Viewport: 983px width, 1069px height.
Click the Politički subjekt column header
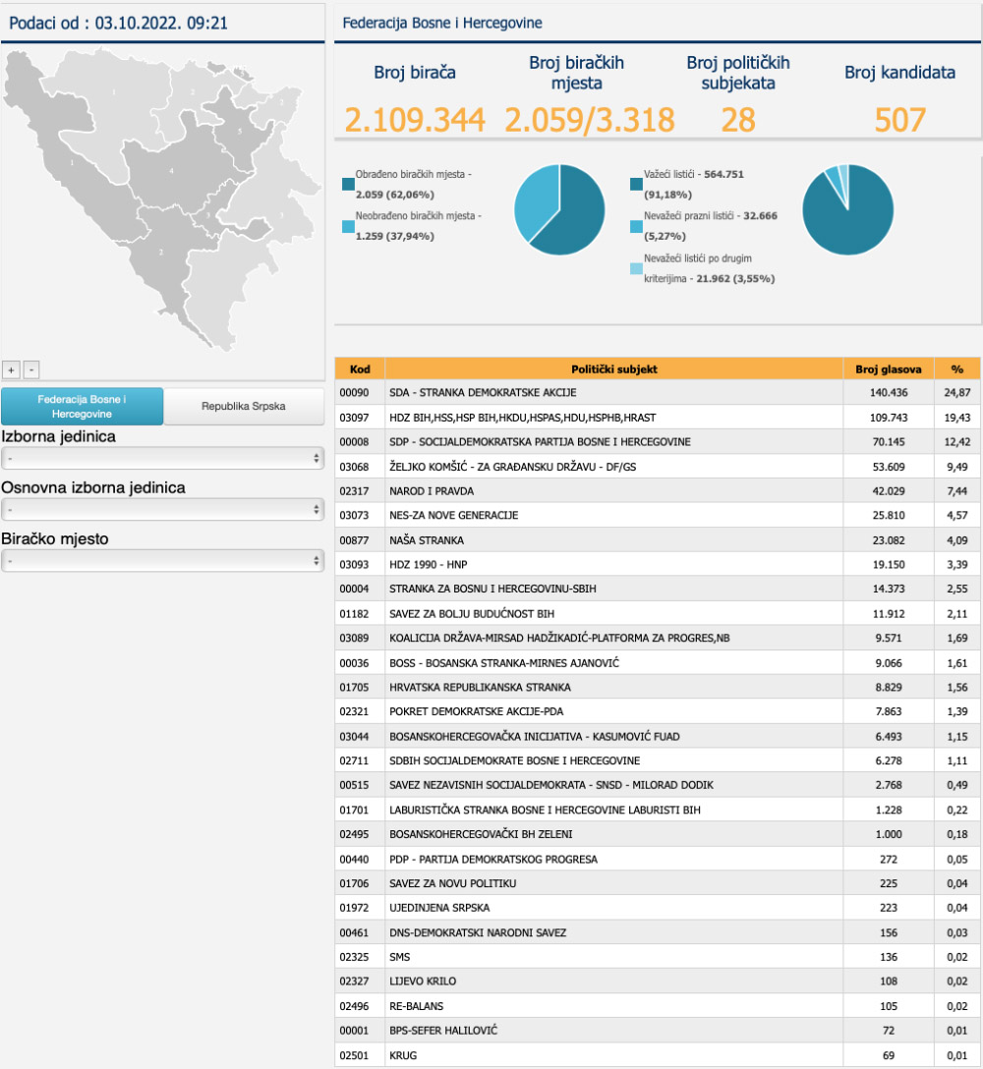pyautogui.click(x=613, y=368)
